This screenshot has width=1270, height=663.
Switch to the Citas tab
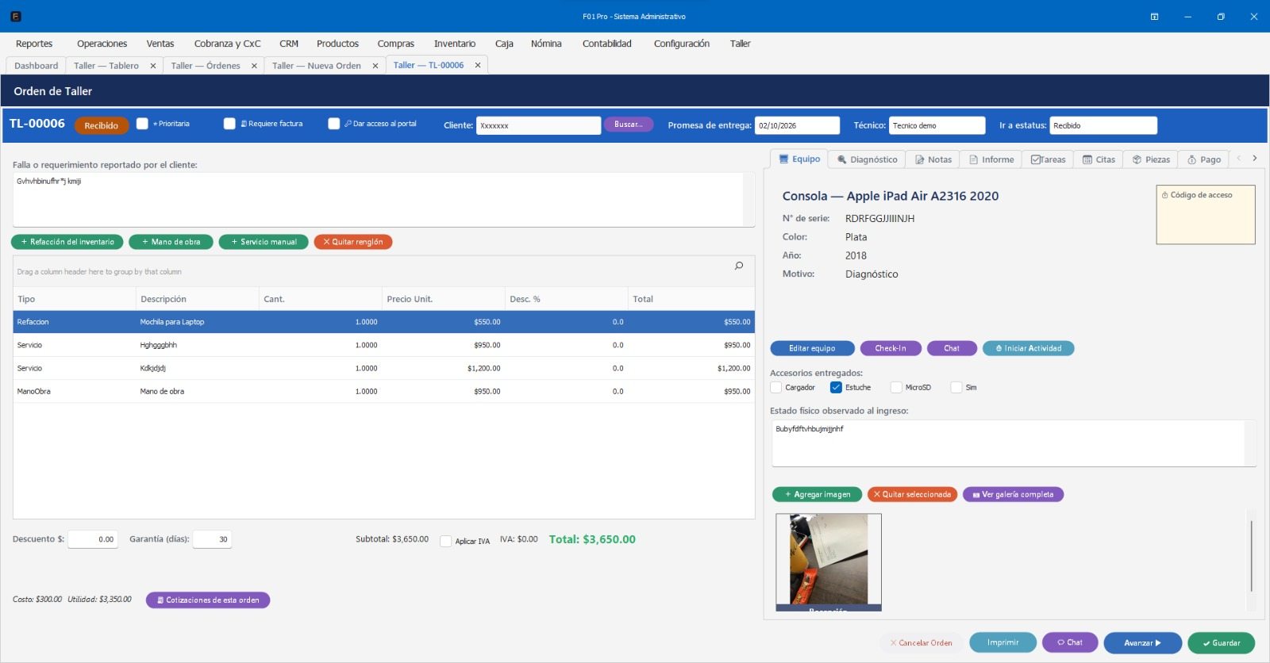(1099, 159)
